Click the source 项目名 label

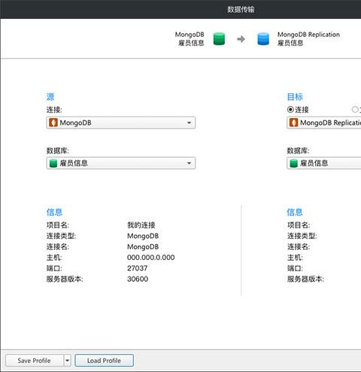click(58, 225)
